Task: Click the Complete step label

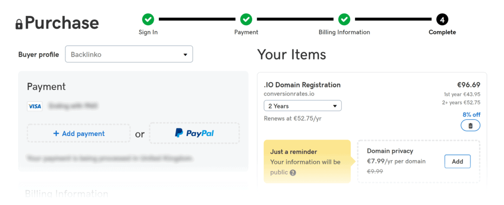Action: [442, 32]
